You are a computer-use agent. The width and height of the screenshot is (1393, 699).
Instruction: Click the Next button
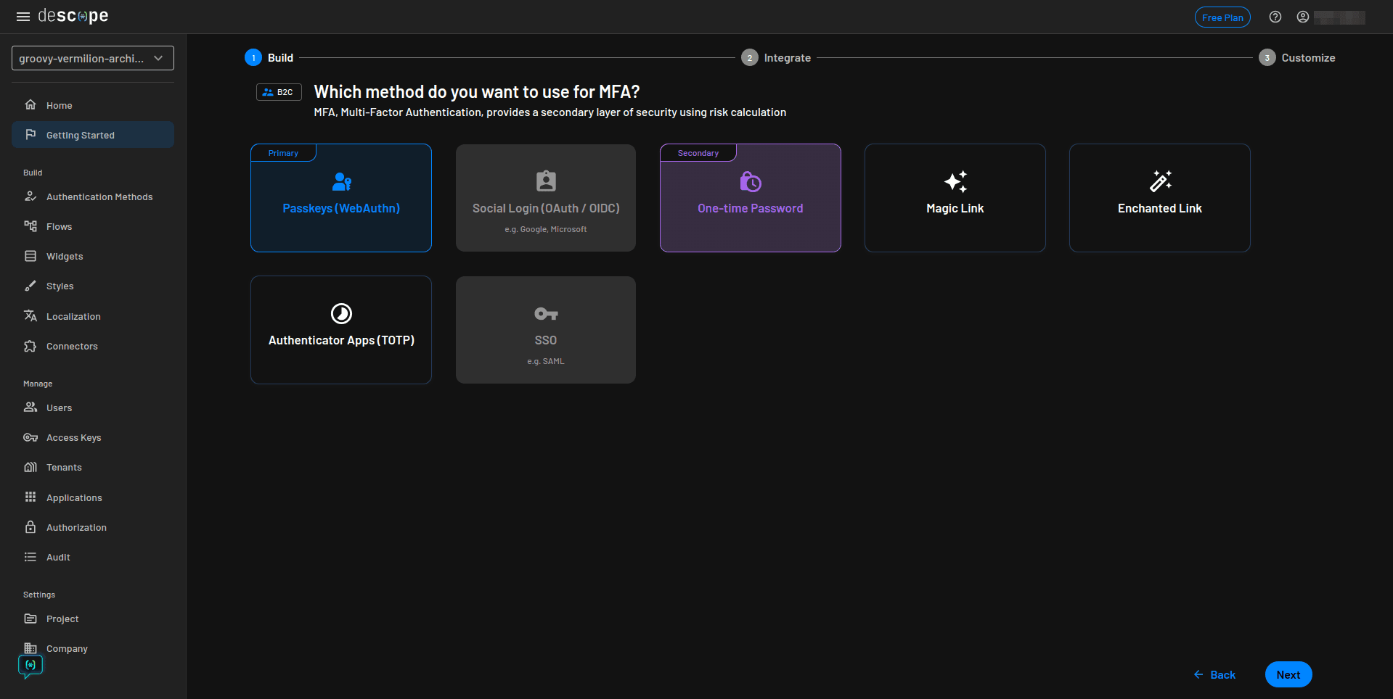(1288, 674)
